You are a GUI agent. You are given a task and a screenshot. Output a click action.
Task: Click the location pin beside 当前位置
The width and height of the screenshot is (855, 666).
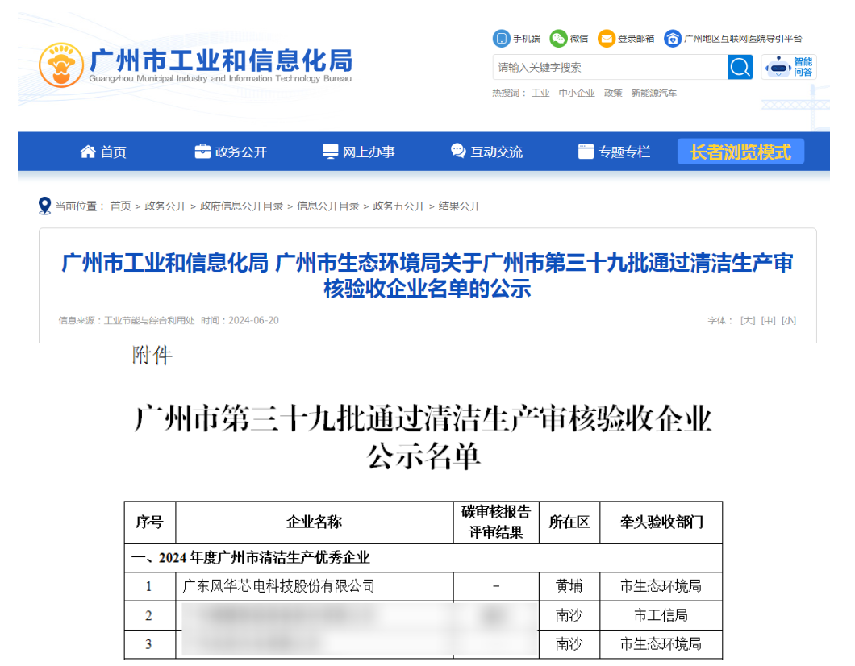click(44, 206)
